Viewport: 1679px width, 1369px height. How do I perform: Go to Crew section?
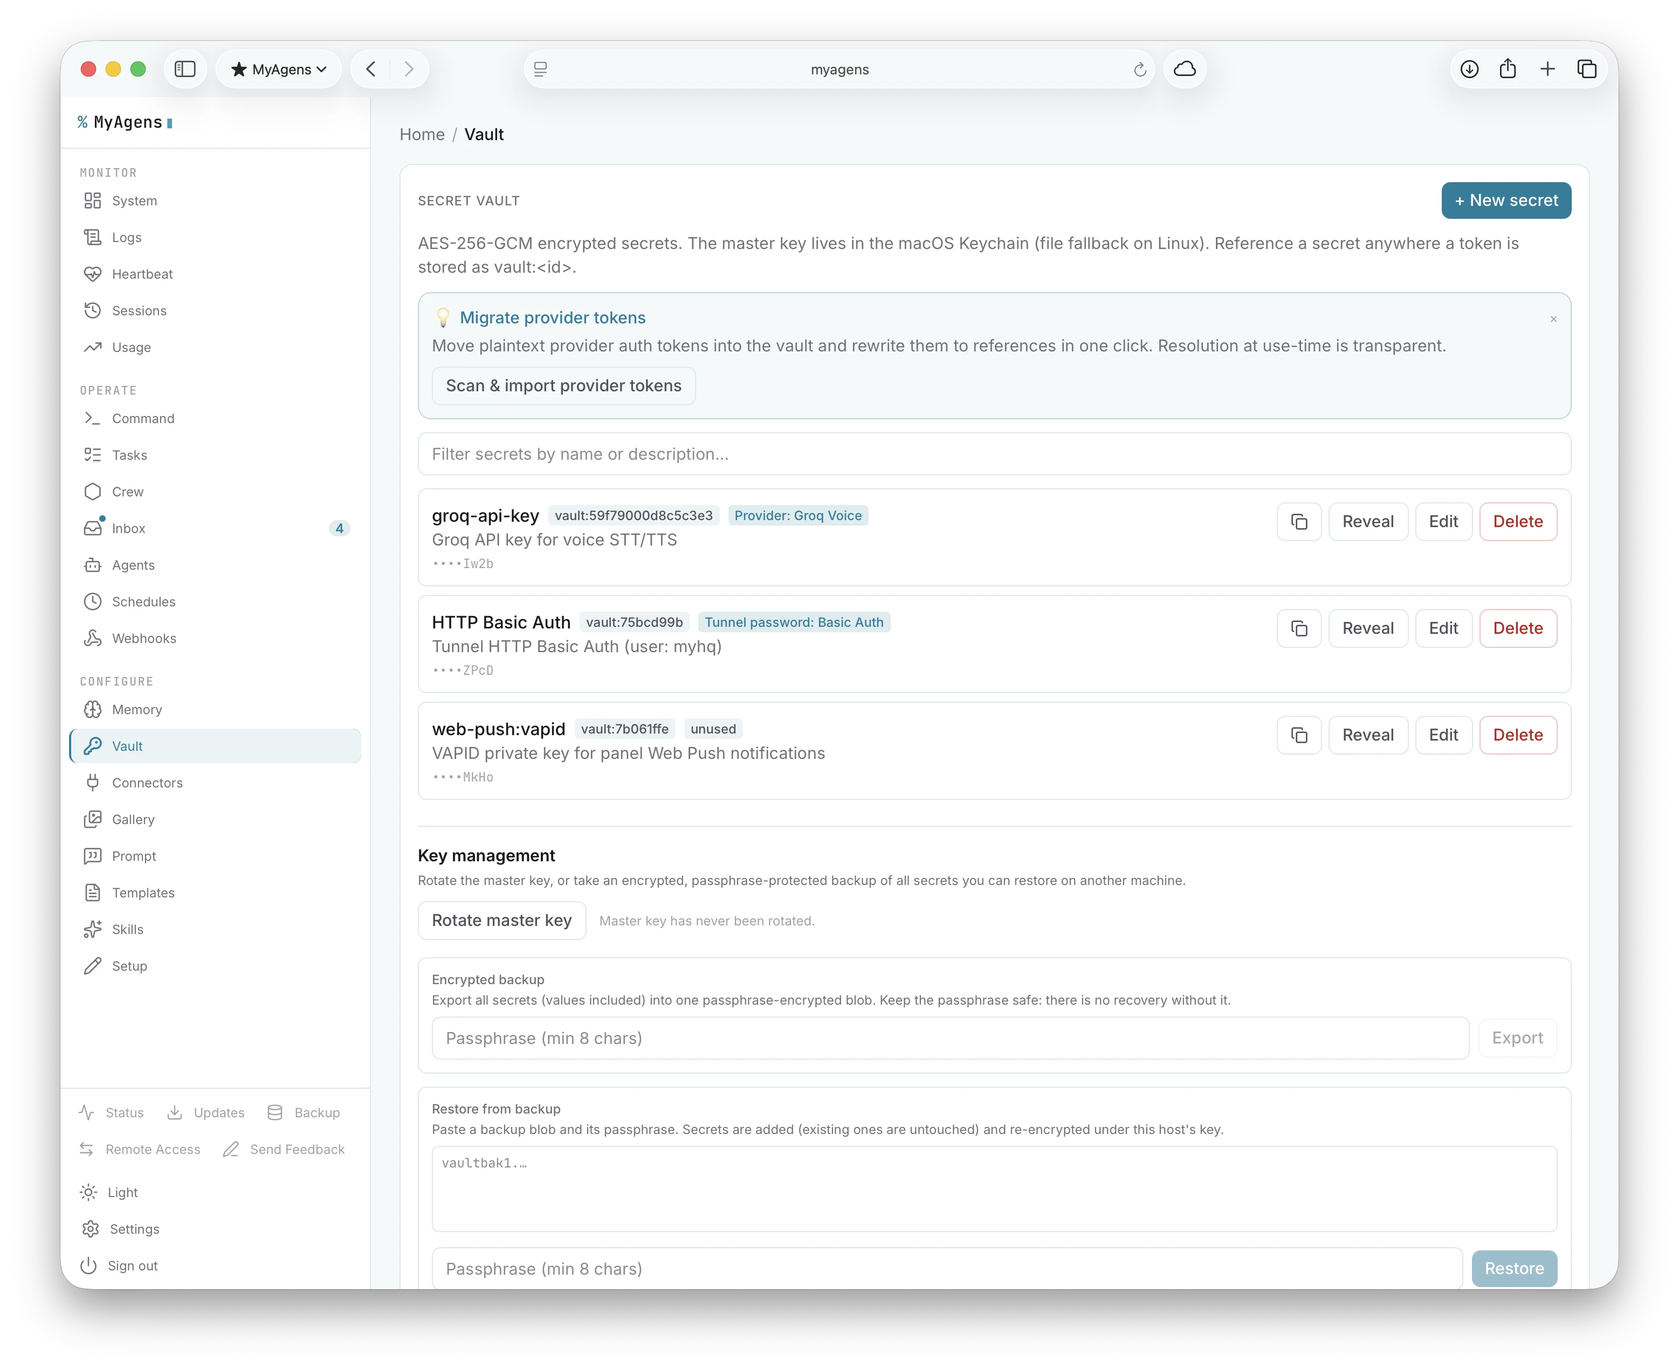click(x=215, y=492)
